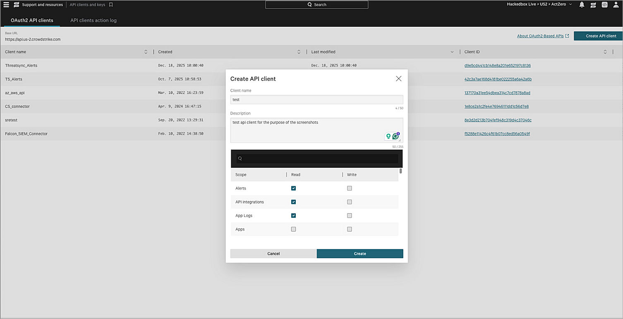
Task: Open About OAuth2-Based APIs link
Action: pyautogui.click(x=540, y=36)
